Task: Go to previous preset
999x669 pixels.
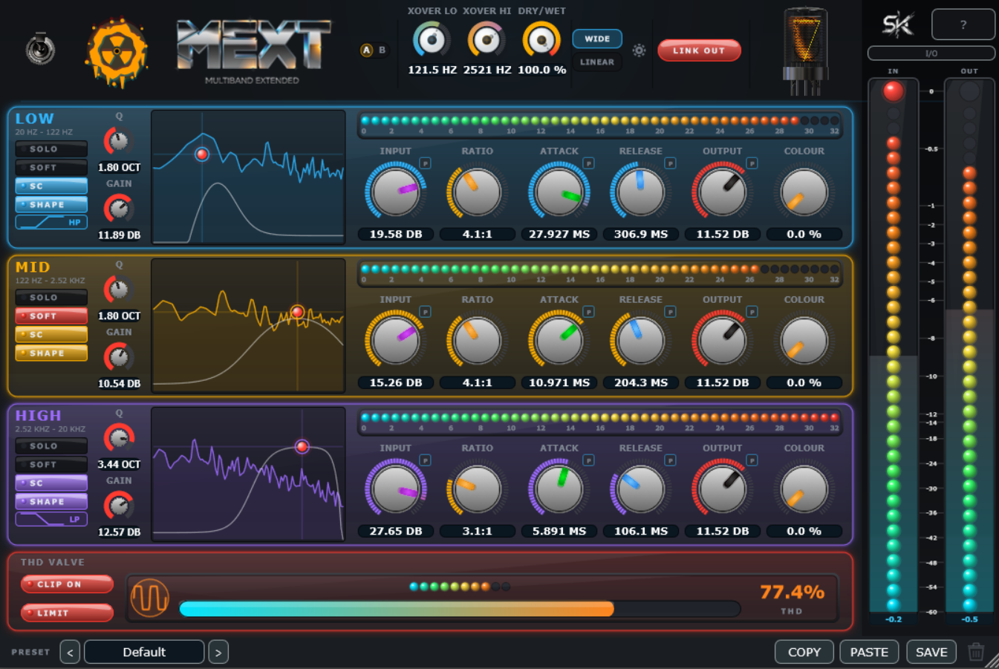Action: click(x=70, y=652)
